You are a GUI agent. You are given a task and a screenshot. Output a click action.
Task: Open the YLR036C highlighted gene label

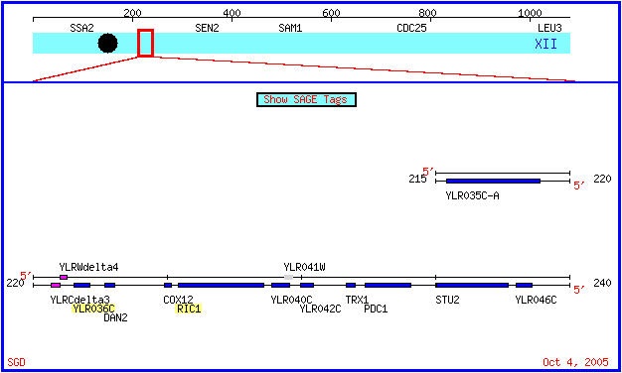point(93,309)
